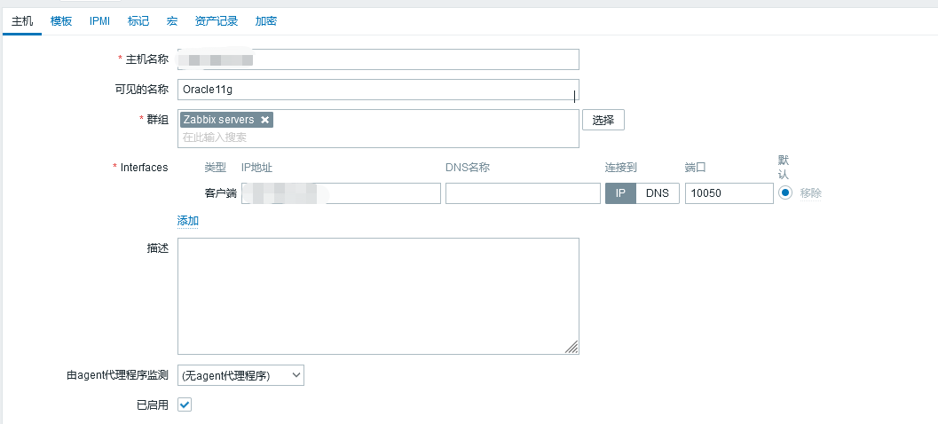Viewport: 938px width, 424px height.
Task: Select the 主机 host tab
Action: pos(22,20)
